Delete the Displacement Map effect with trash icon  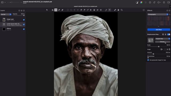coord(165,34)
